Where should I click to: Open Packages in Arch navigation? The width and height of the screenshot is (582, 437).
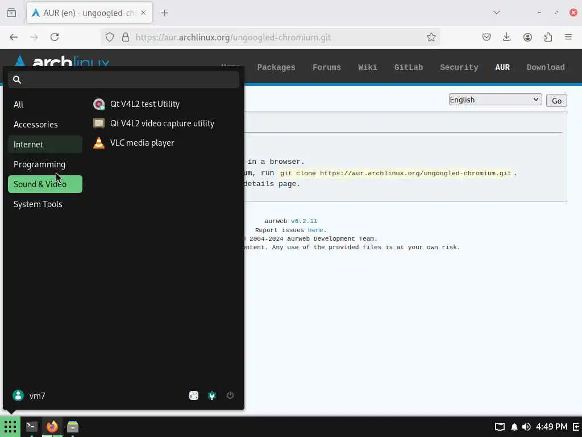pyautogui.click(x=276, y=67)
